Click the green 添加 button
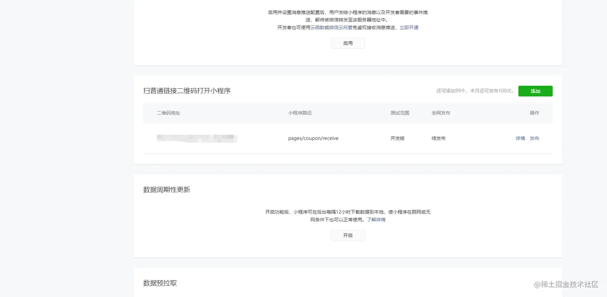607x297 pixels. [535, 91]
